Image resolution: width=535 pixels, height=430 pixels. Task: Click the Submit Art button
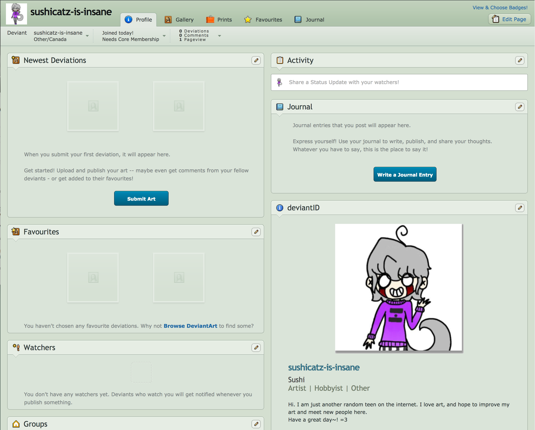[141, 199]
